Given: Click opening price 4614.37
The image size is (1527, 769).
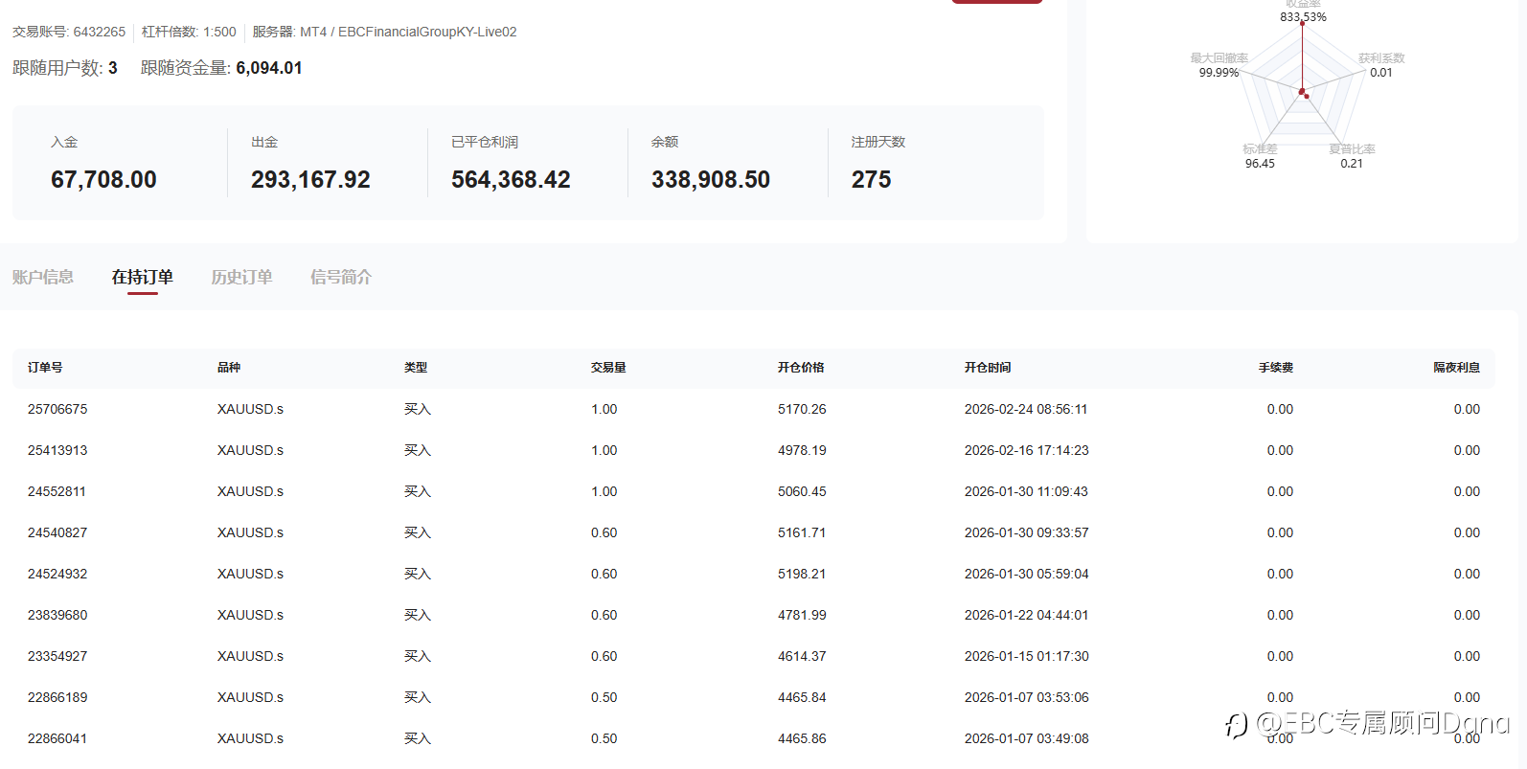Looking at the screenshot, I should click(x=802, y=656).
